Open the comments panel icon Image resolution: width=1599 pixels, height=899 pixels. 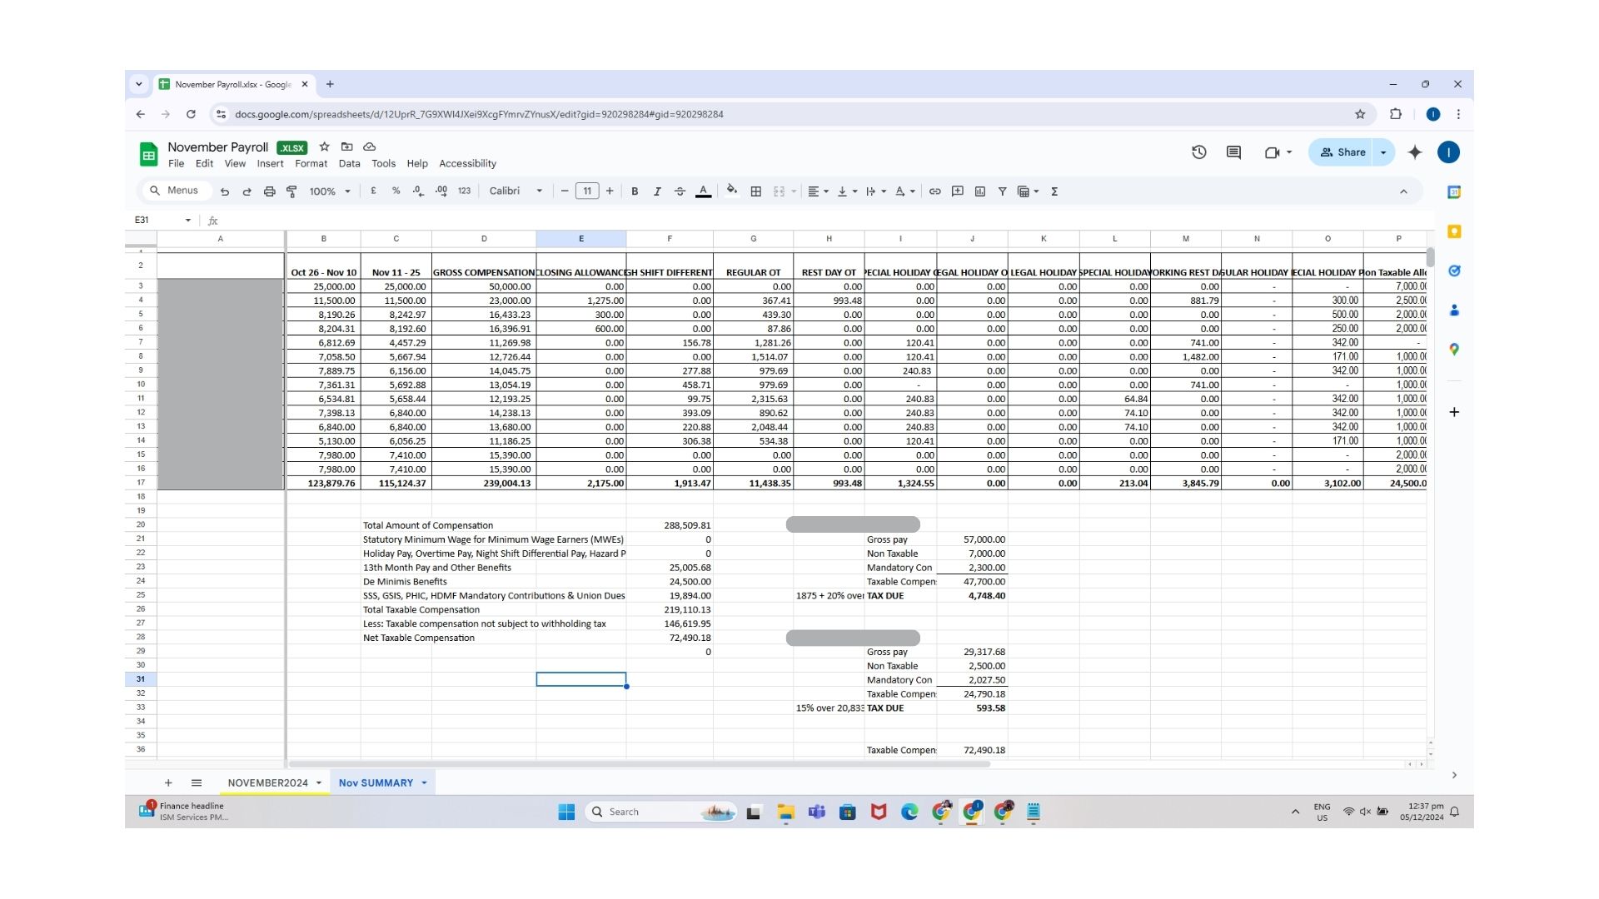tap(1233, 152)
